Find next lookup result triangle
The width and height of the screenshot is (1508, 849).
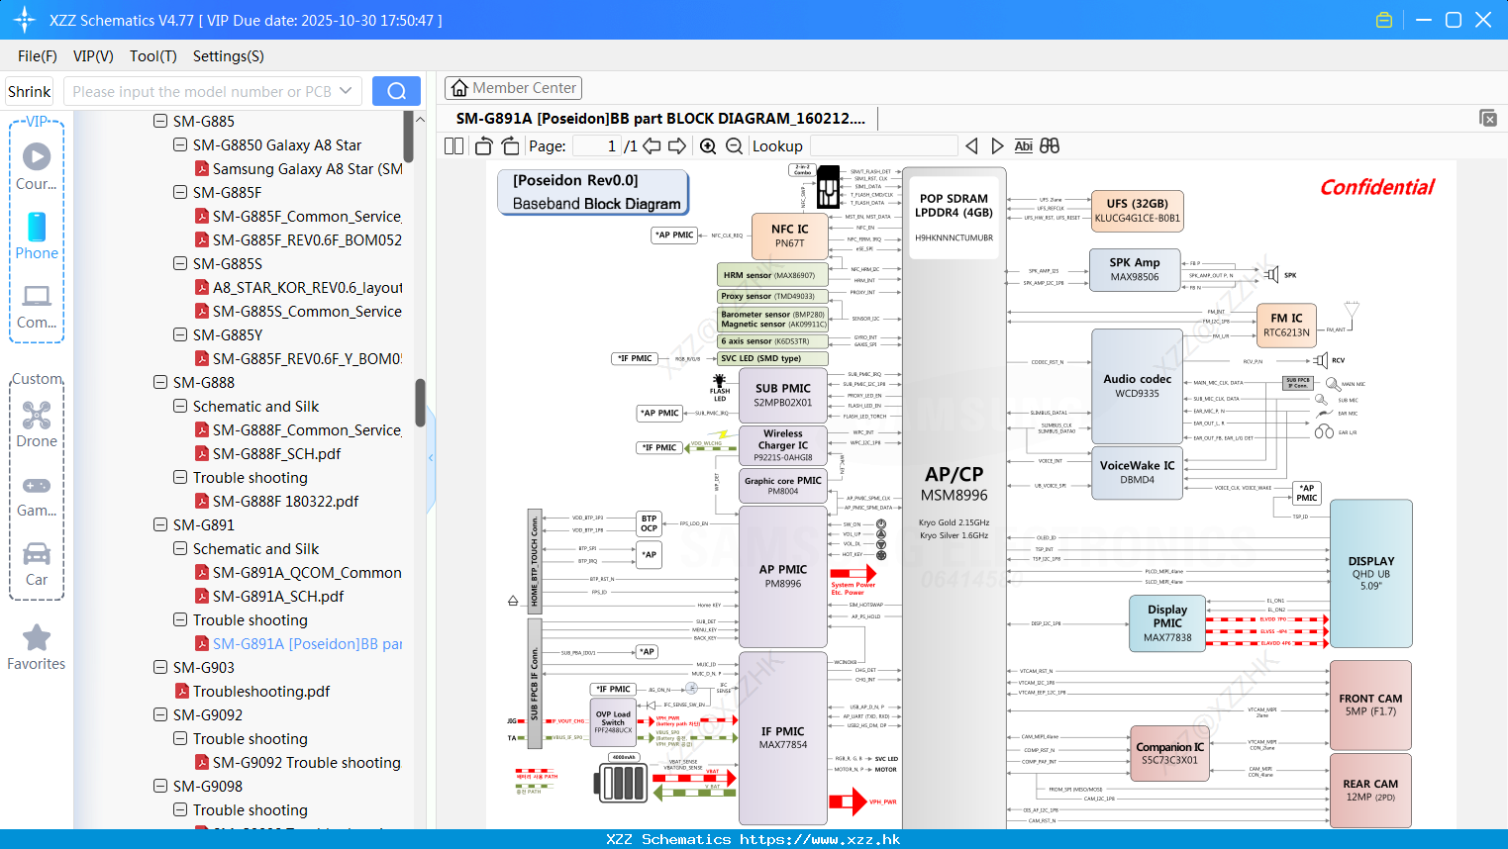point(997,145)
